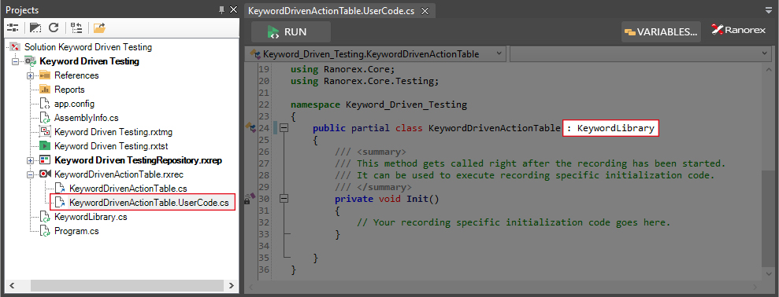This screenshot has width=779, height=297.
Task: Click "using Ranorex.Core.Testing;" on line 20
Action: pos(365,81)
